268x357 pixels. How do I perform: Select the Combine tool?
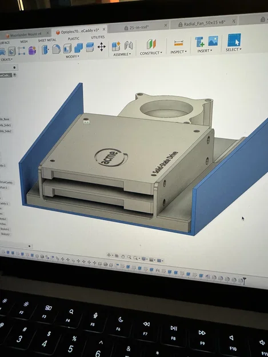(78, 48)
